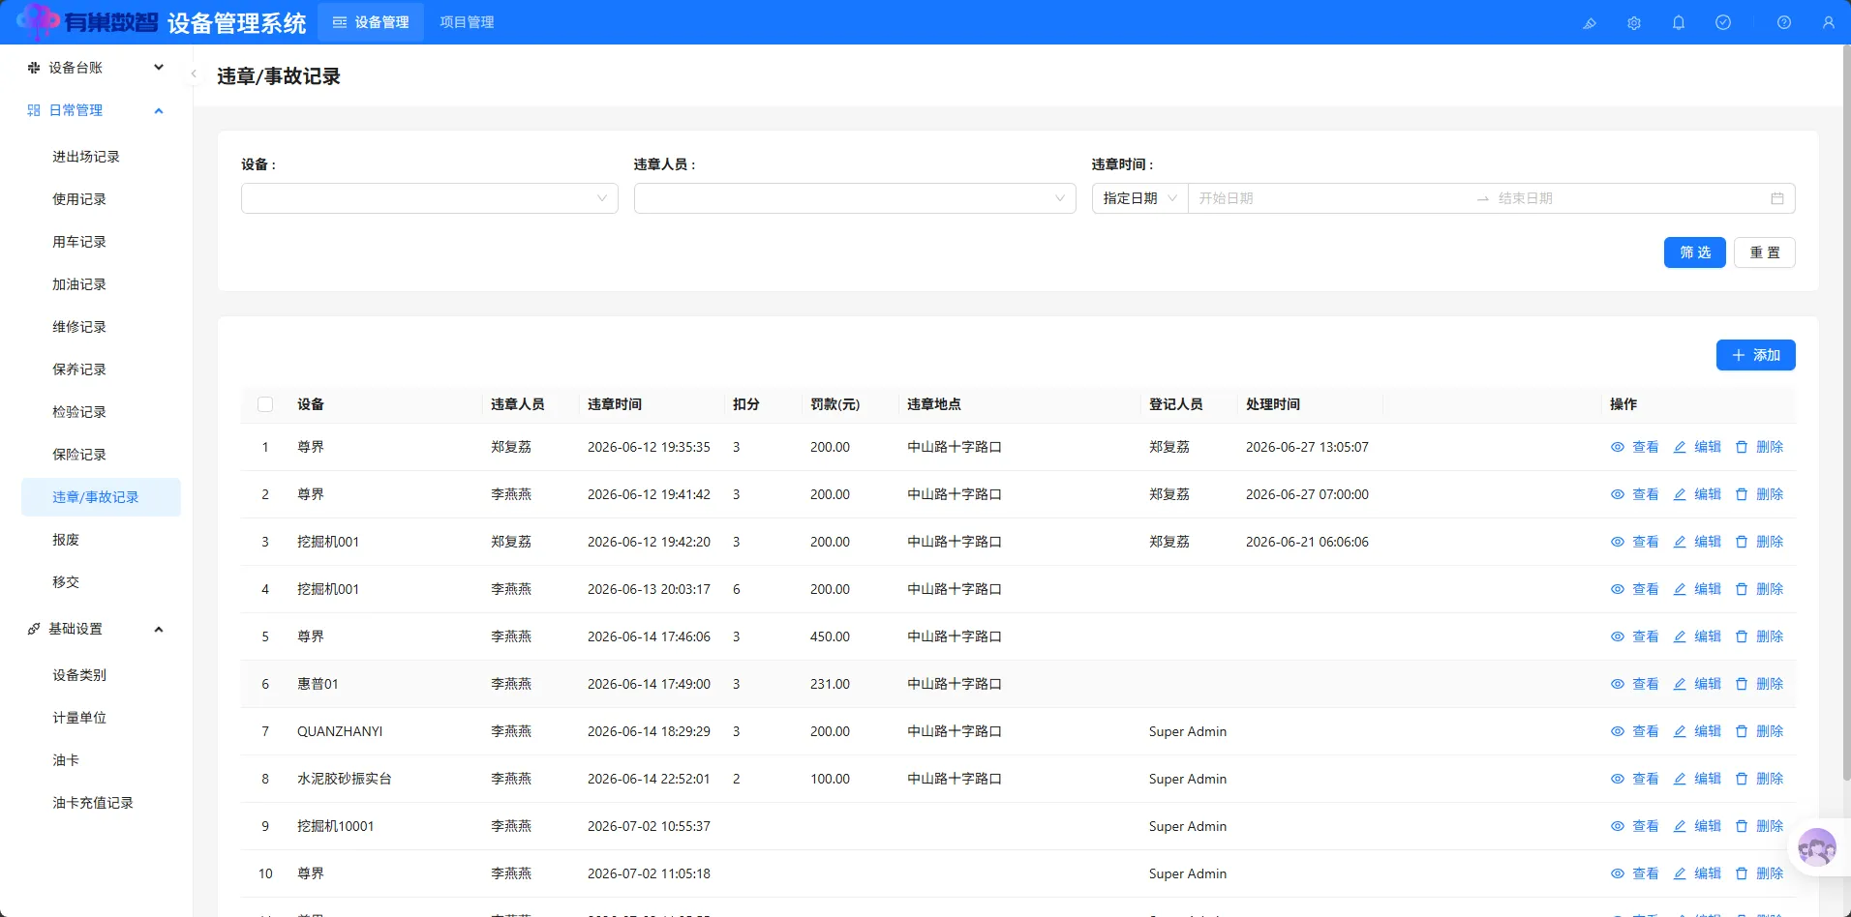
Task: Edit row 7 QUANZHANYI record
Action: point(1697,731)
